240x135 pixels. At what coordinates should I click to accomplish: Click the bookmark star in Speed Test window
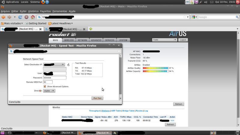point(119,51)
